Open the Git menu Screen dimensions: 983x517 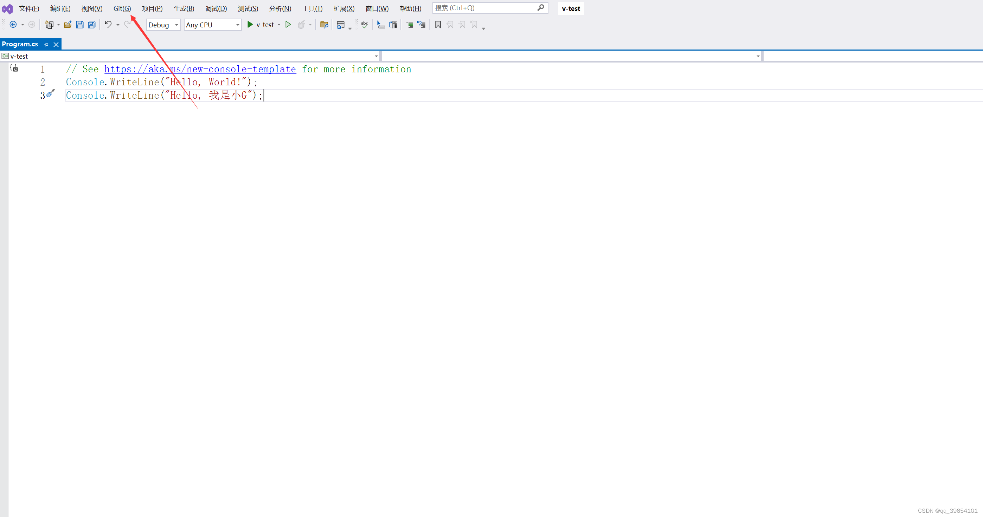[121, 8]
